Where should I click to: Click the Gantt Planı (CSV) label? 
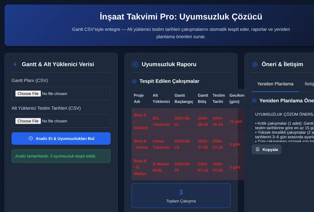pyautogui.click(x=30, y=81)
